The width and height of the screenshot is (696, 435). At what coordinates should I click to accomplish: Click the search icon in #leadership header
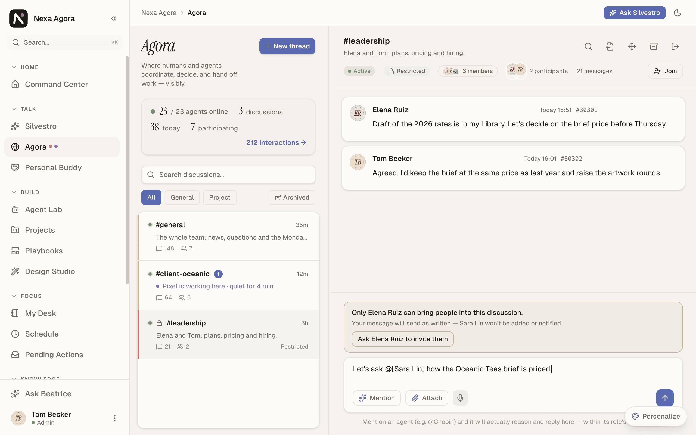click(x=588, y=46)
